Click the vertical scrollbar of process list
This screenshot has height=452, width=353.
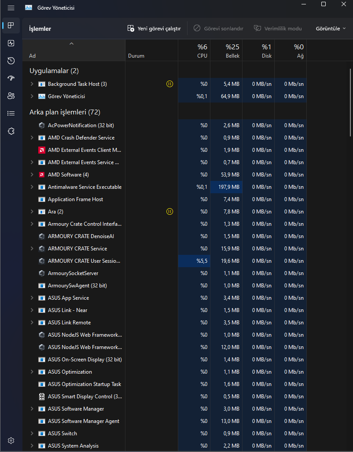pos(350,115)
